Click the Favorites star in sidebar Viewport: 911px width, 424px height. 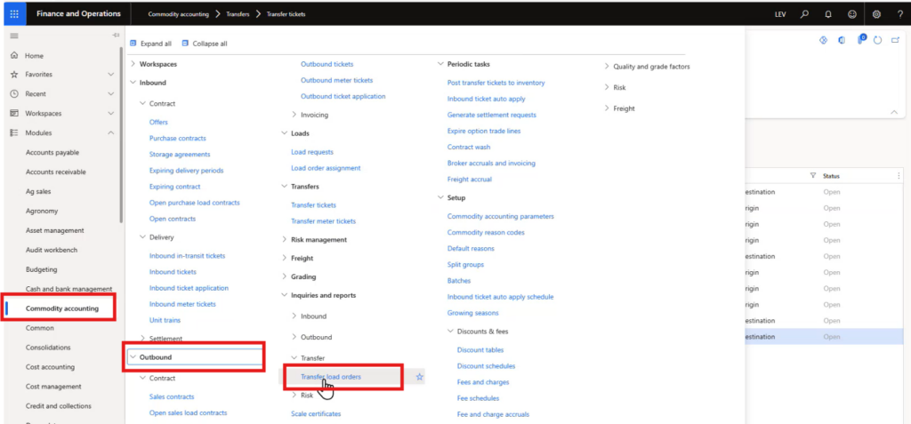14,75
